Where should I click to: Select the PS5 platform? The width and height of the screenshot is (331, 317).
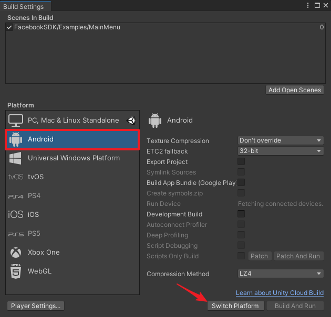tap(73, 234)
